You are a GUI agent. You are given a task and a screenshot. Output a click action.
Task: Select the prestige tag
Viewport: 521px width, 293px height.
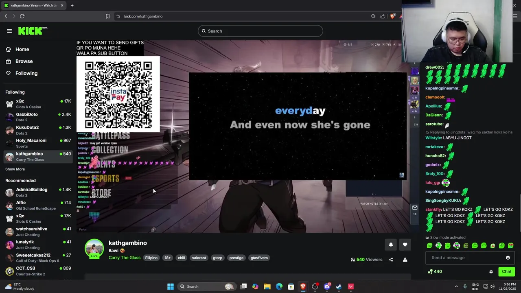236,258
